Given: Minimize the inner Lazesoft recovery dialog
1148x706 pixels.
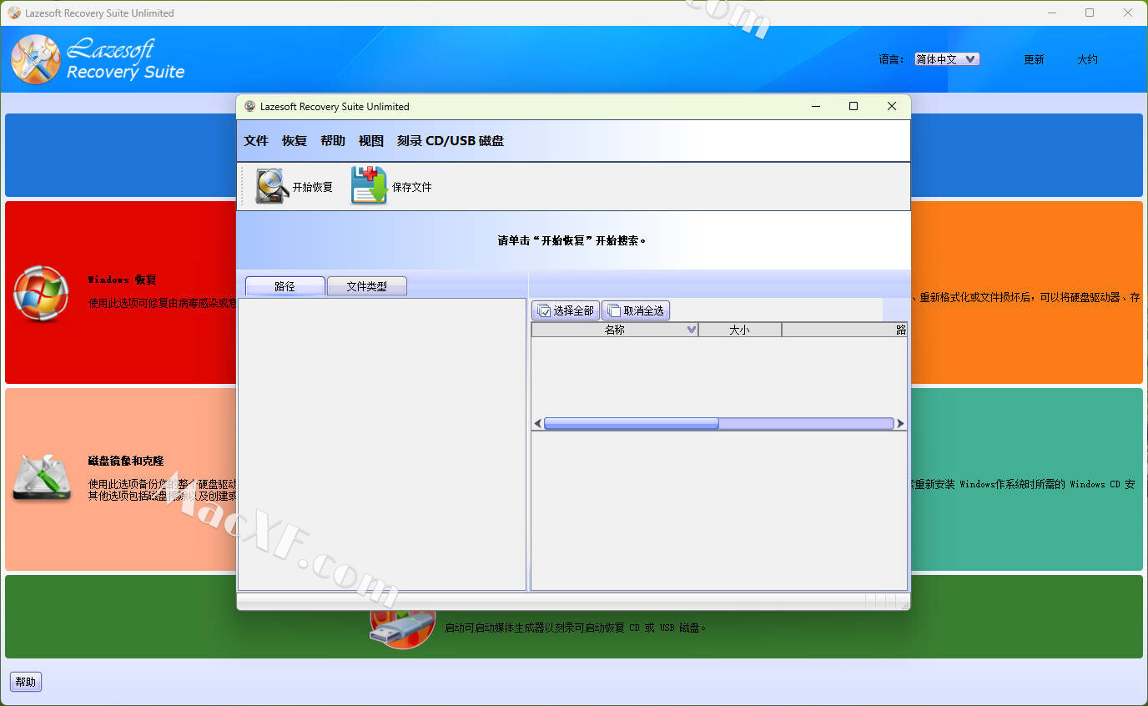Looking at the screenshot, I should point(815,106).
